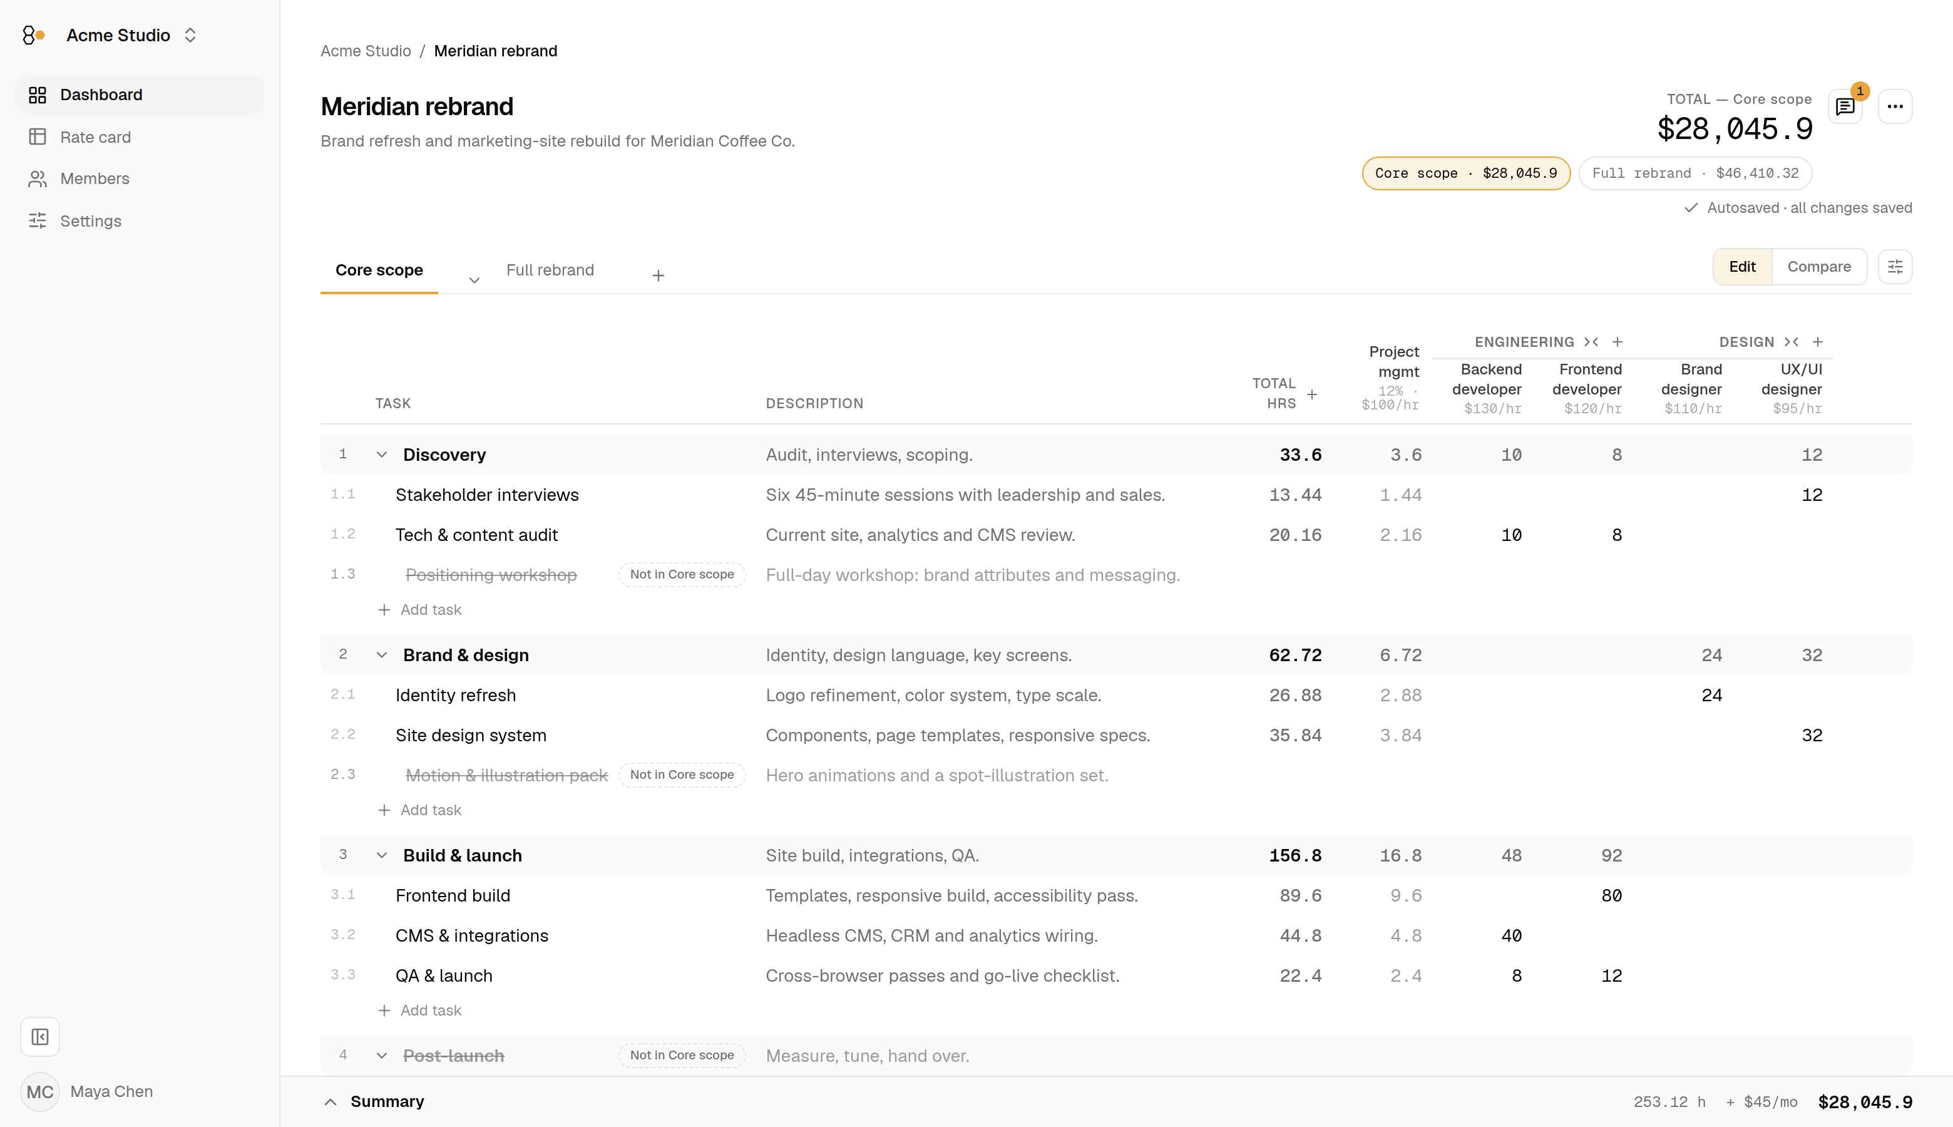
Task: Open the Acme Studio workspace switcher arrows
Action: pos(190,35)
